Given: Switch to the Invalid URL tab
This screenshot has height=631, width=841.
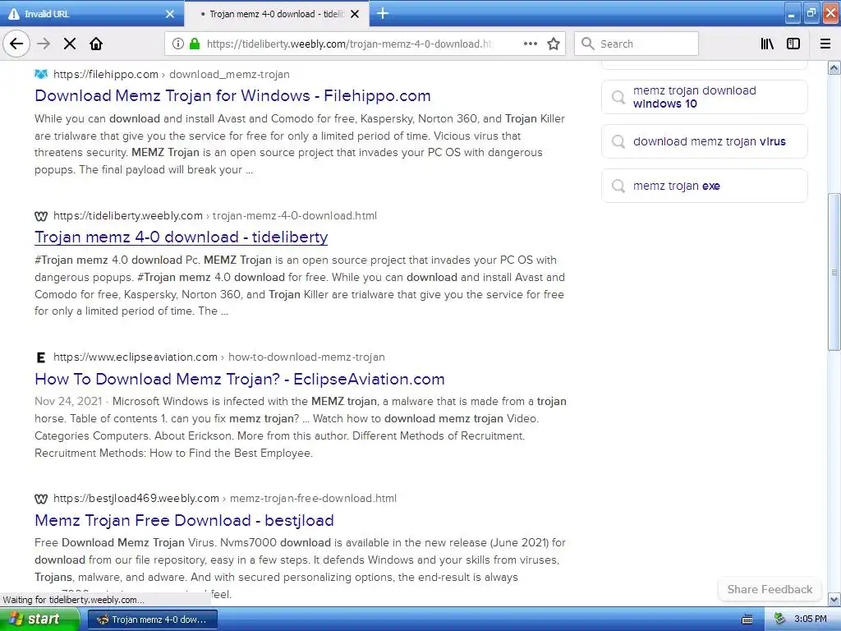Looking at the screenshot, I should click(92, 14).
